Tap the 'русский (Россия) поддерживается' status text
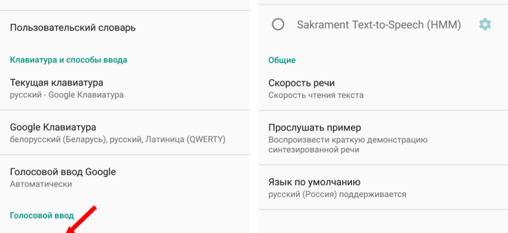This screenshot has height=233, width=508. pyautogui.click(x=337, y=194)
